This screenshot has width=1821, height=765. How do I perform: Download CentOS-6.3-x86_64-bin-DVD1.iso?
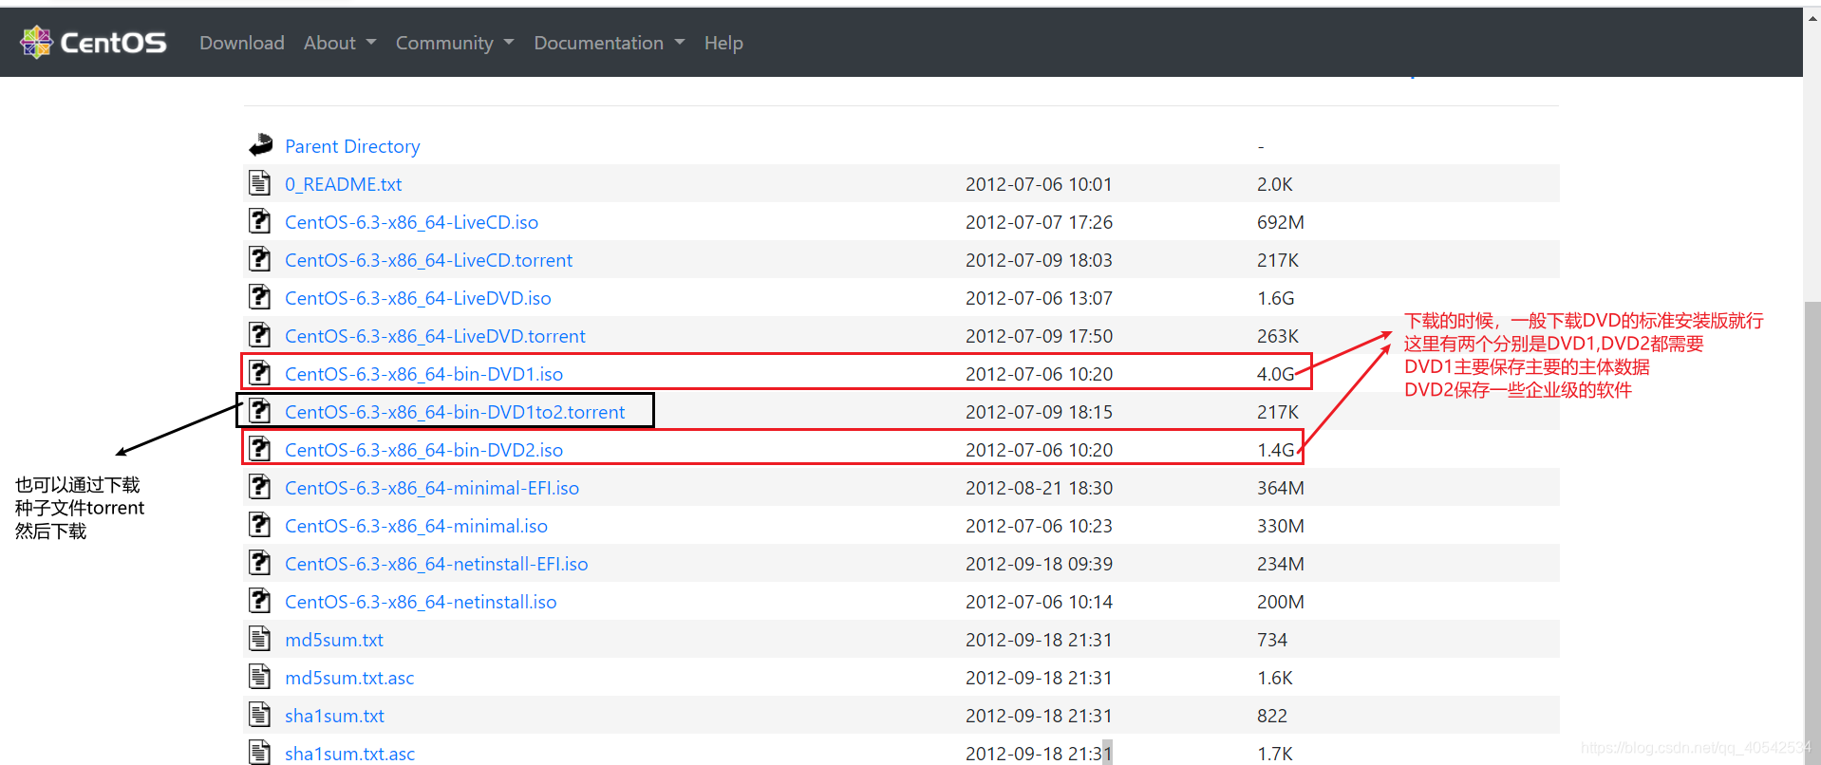pyautogui.click(x=423, y=374)
